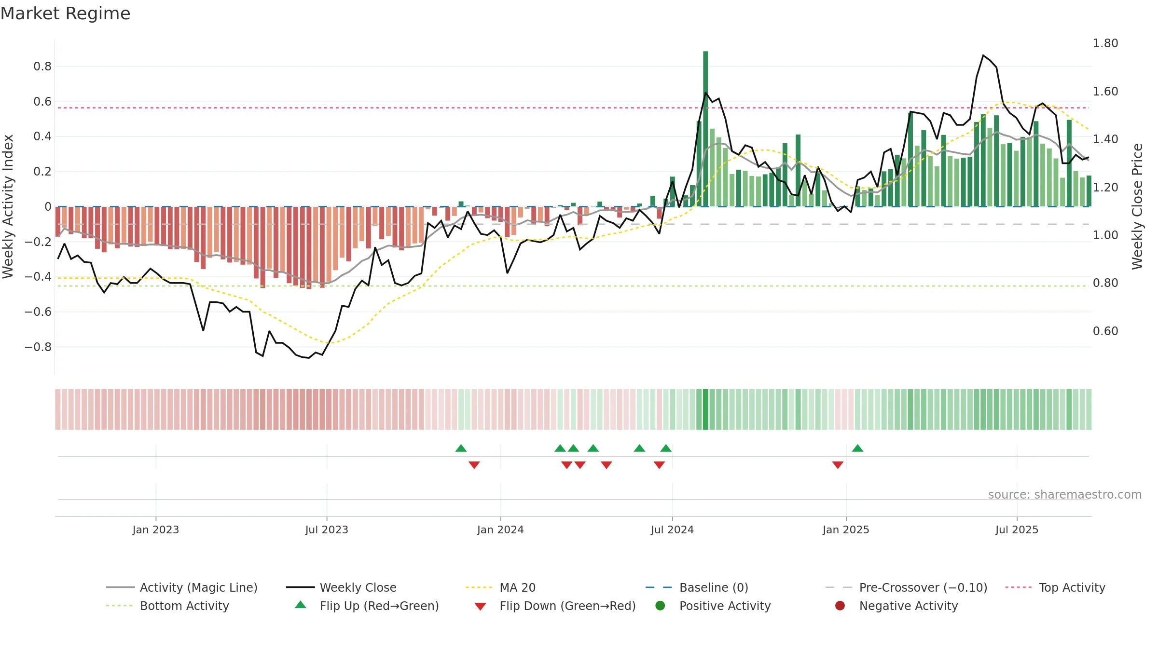1158x651 pixels.
Task: Toggle Flip Down (Green→Red) legend entry
Action: (x=555, y=606)
